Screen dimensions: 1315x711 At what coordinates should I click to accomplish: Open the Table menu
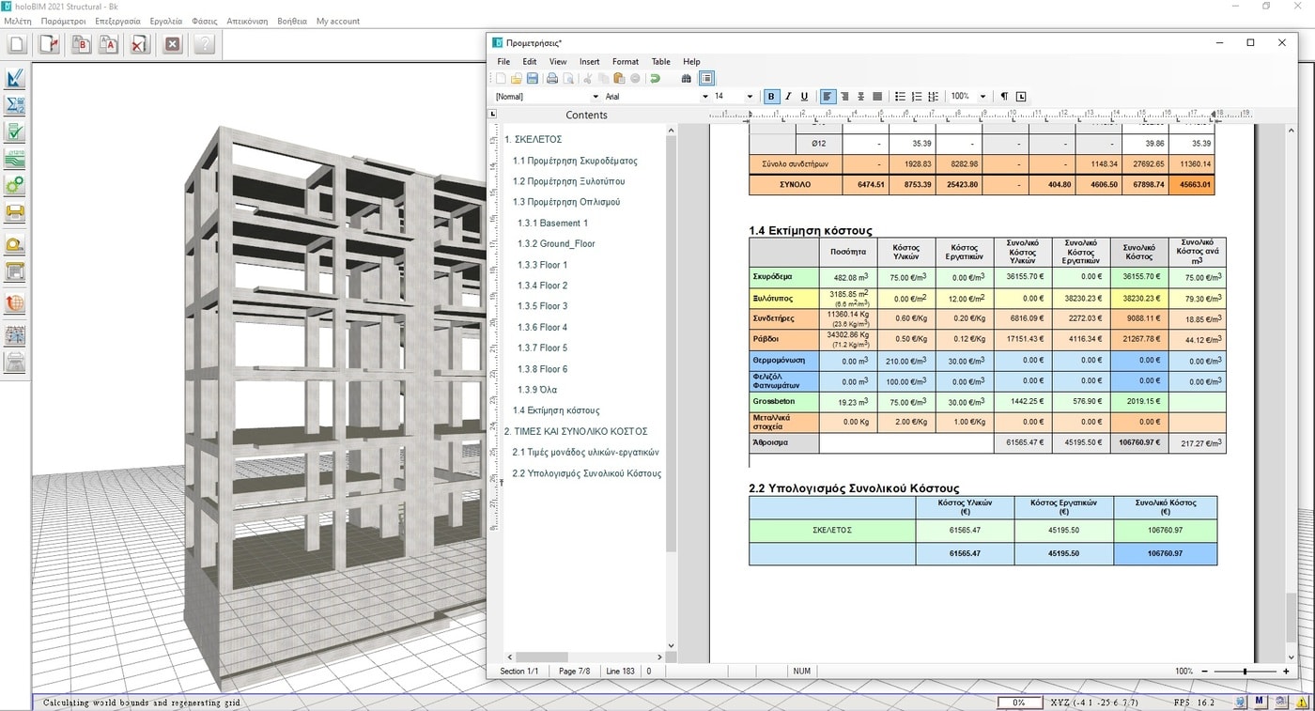click(x=660, y=62)
